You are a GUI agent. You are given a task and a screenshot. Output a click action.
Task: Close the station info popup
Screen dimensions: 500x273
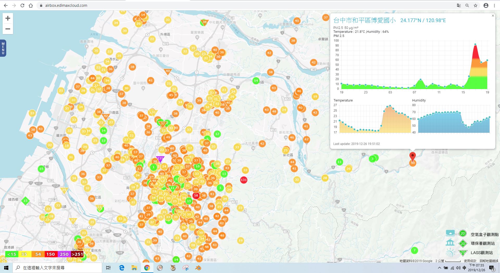coord(493,16)
